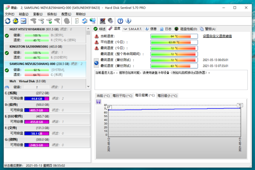Click the blue information toolbar icon
Image resolution: width=255 pixels, height=170 pixels.
point(128,21)
